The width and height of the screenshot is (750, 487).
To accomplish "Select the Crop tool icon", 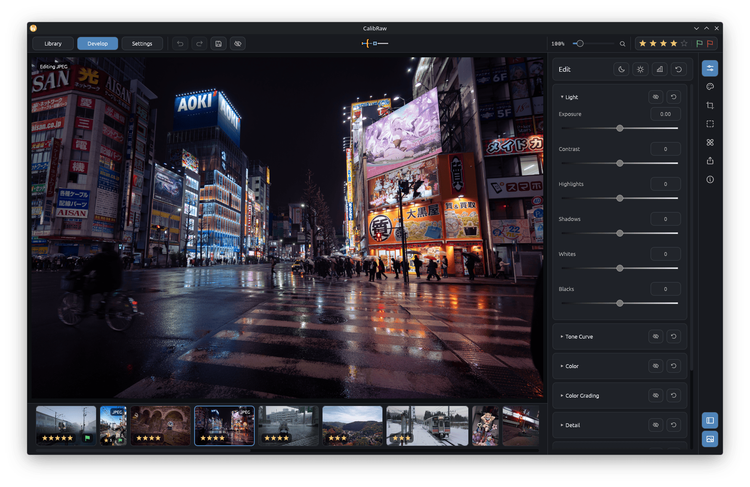I will [x=710, y=105].
